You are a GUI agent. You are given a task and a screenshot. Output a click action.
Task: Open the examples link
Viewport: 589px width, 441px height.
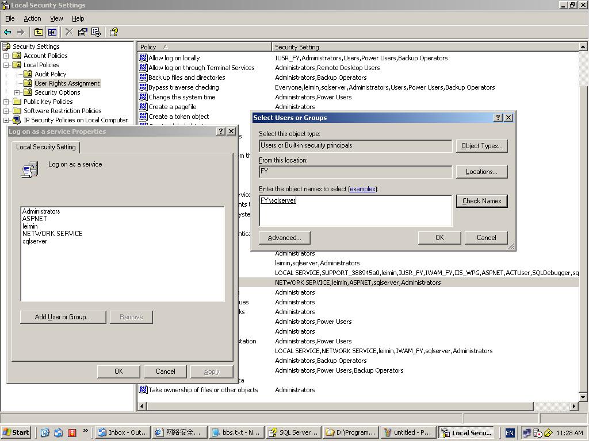362,189
